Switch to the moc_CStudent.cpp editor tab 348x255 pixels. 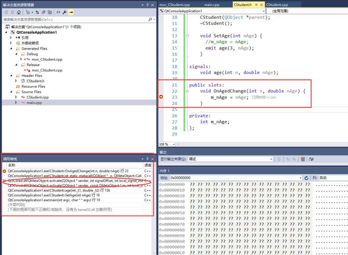point(175,5)
